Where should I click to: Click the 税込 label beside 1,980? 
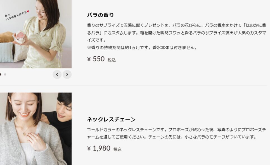[117, 149]
